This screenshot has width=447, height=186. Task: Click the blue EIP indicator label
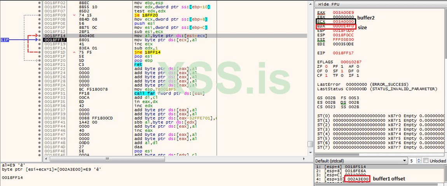point(5,40)
